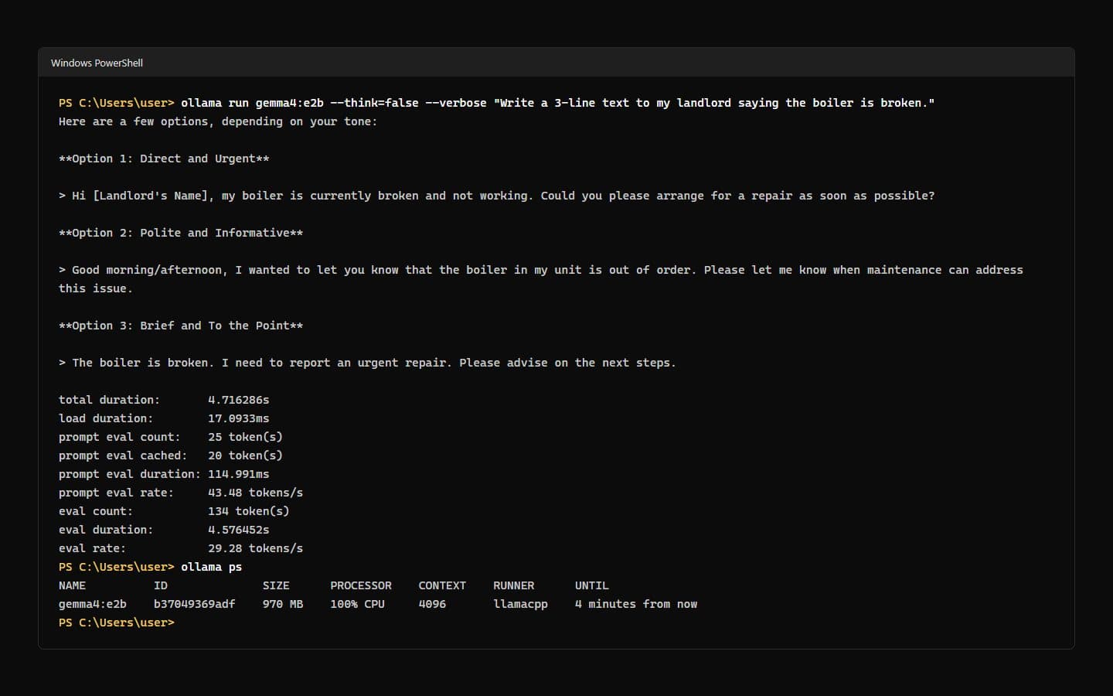Click the model name gemma4:e2b in the table
This screenshot has width=1113, height=696.
(x=93, y=604)
